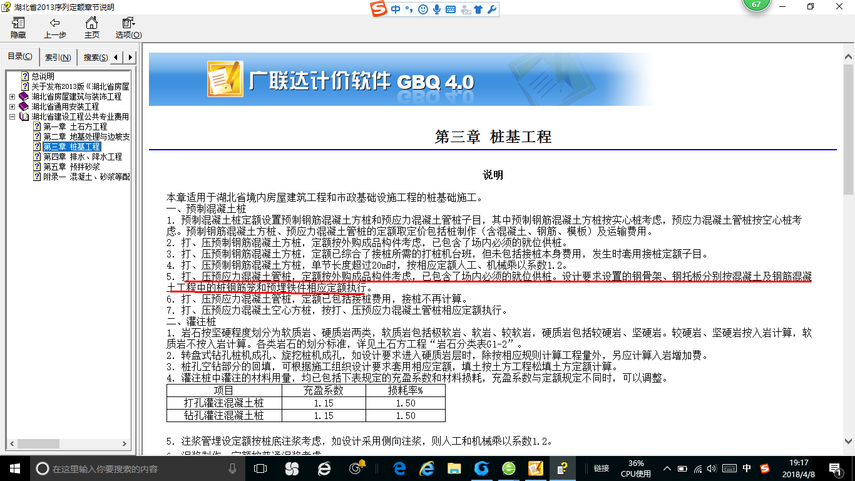Select 湖北省房屋建筑与装饰工程 book
855x481 pixels.
(x=77, y=96)
